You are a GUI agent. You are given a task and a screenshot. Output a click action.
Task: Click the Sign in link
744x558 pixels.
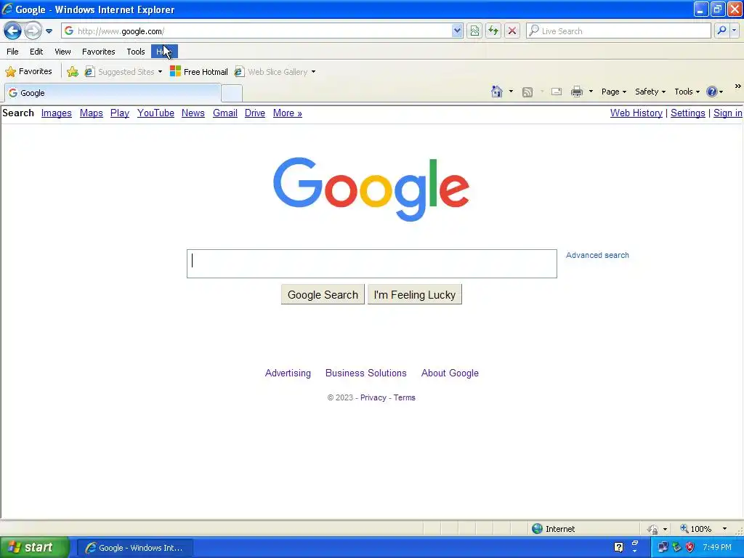[727, 113]
